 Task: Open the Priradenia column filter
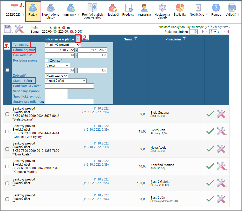(184, 38)
